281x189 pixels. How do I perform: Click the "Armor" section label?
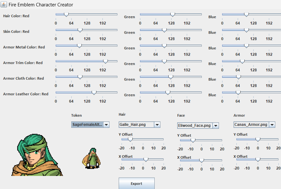tap(239, 115)
